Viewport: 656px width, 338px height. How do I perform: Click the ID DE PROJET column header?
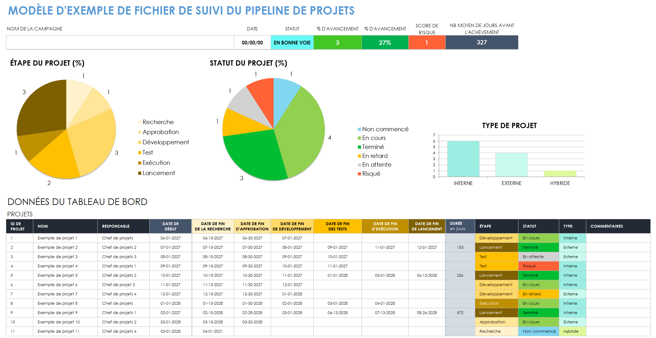point(20,226)
